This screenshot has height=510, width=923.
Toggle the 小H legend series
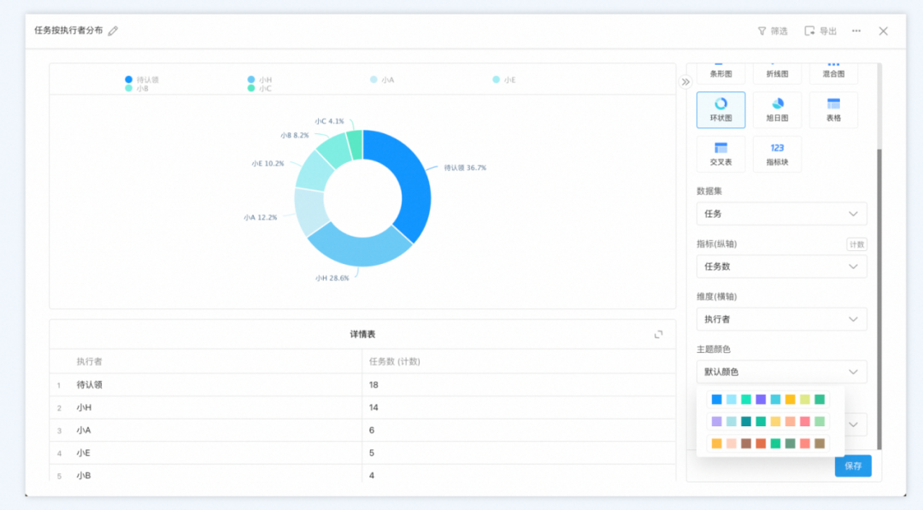pyautogui.click(x=260, y=79)
